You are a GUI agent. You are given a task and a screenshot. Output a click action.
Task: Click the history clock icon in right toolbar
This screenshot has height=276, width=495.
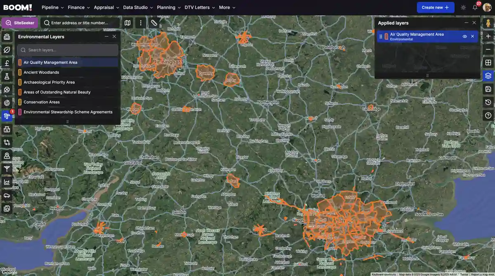(488, 102)
